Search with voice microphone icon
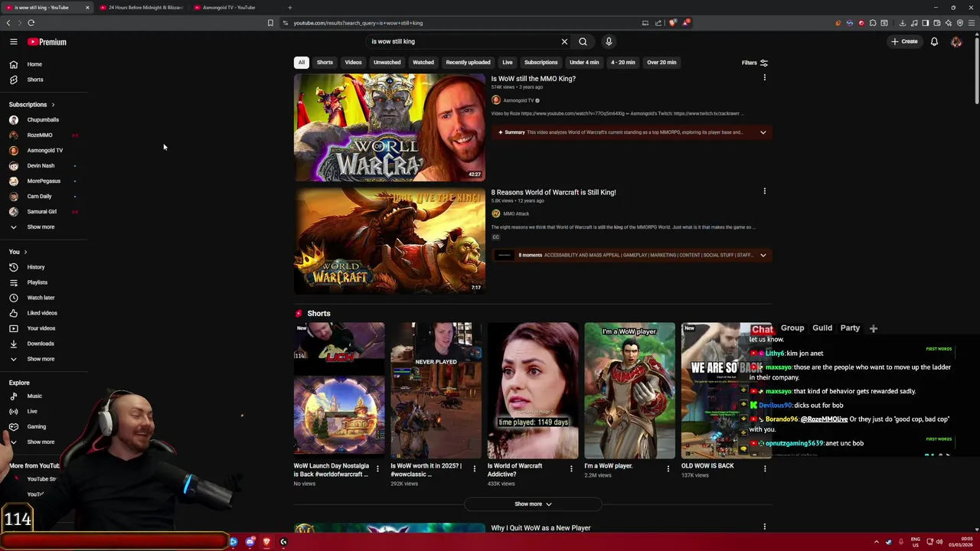This screenshot has height=551, width=980. coord(609,41)
